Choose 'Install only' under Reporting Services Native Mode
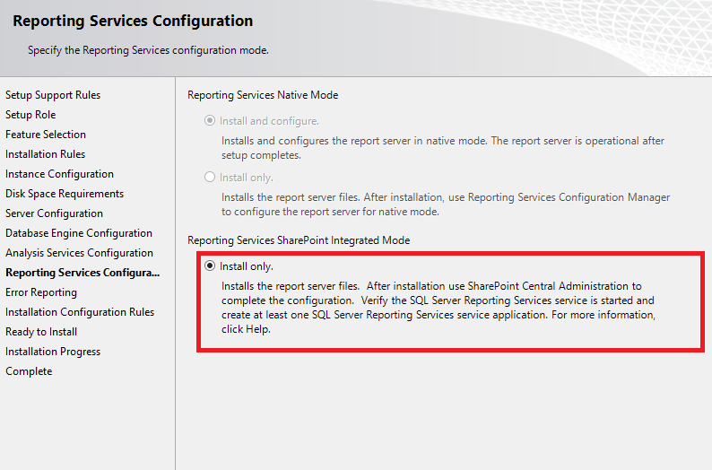This screenshot has width=712, height=470. [x=210, y=178]
